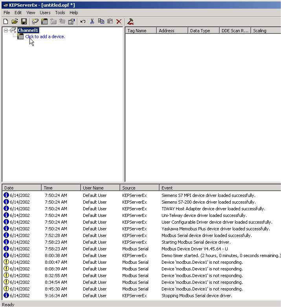Select the 'Demo timer started' log entry
The height and width of the screenshot is (307, 281).
221,256
